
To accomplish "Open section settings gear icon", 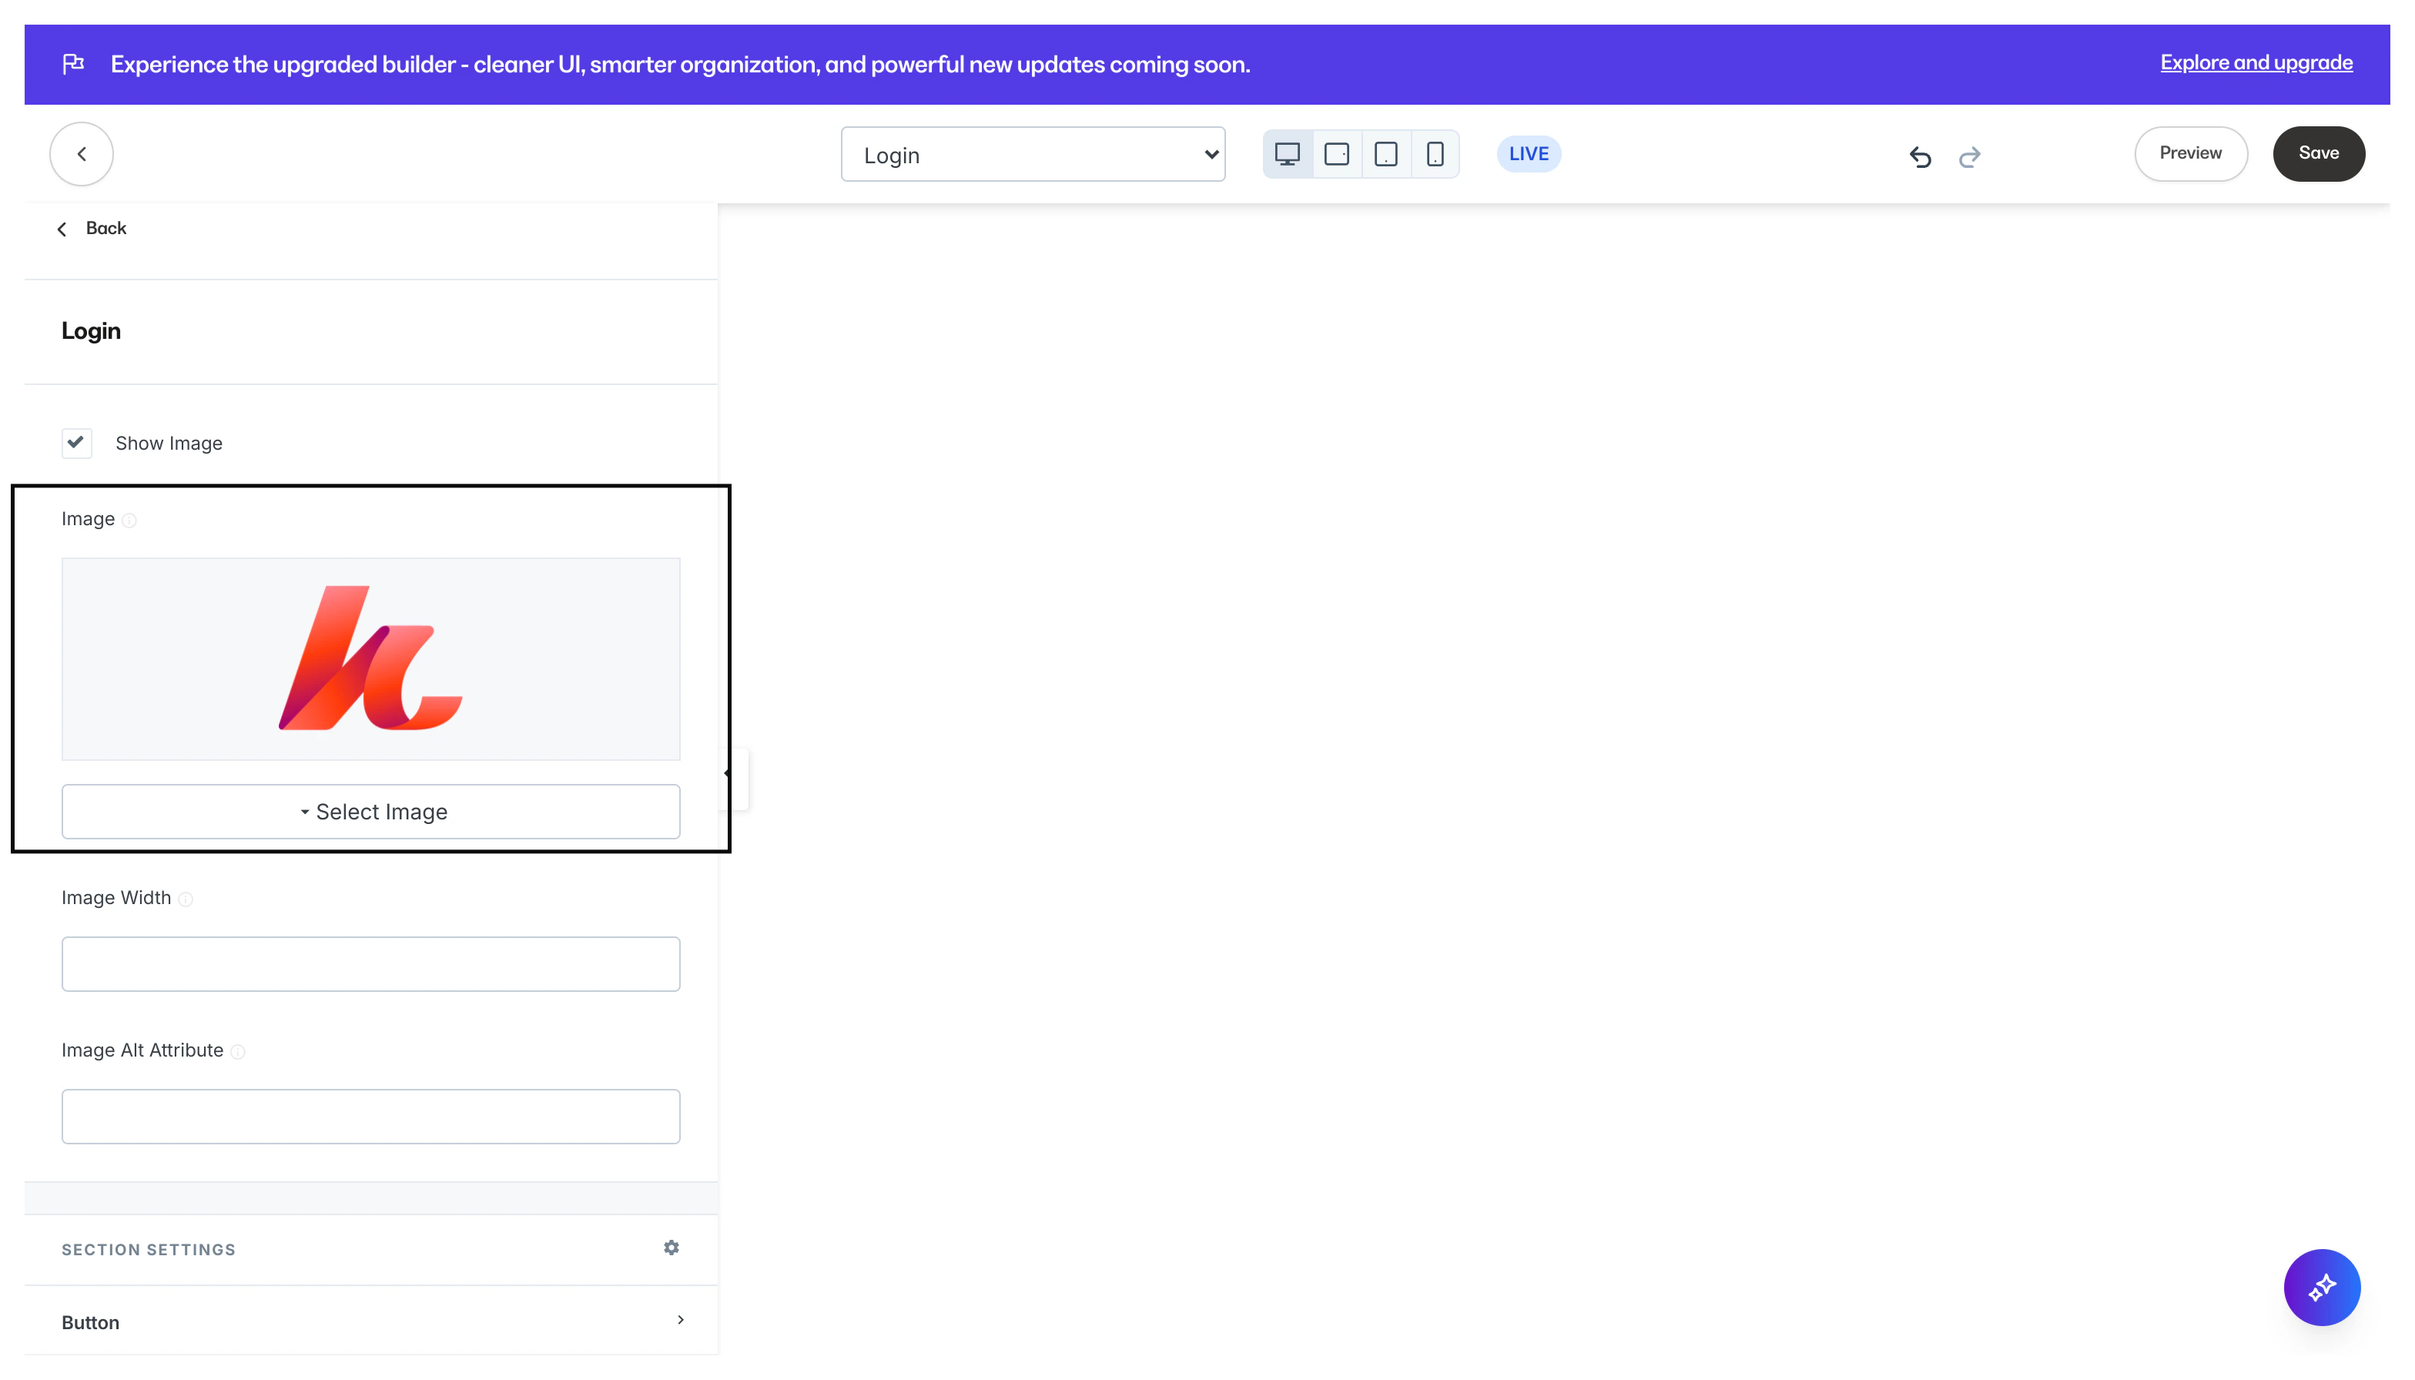I will point(671,1248).
